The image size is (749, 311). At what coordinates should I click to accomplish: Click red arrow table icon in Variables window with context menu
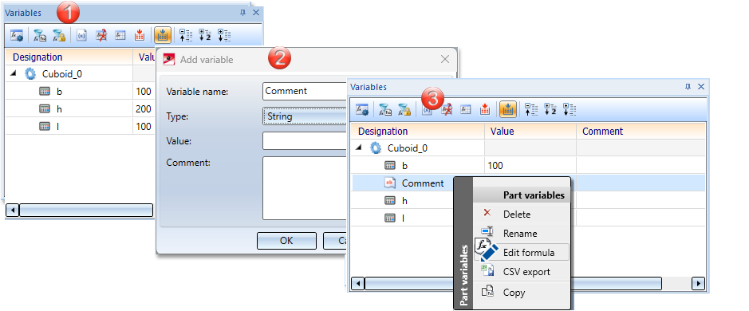click(x=485, y=109)
